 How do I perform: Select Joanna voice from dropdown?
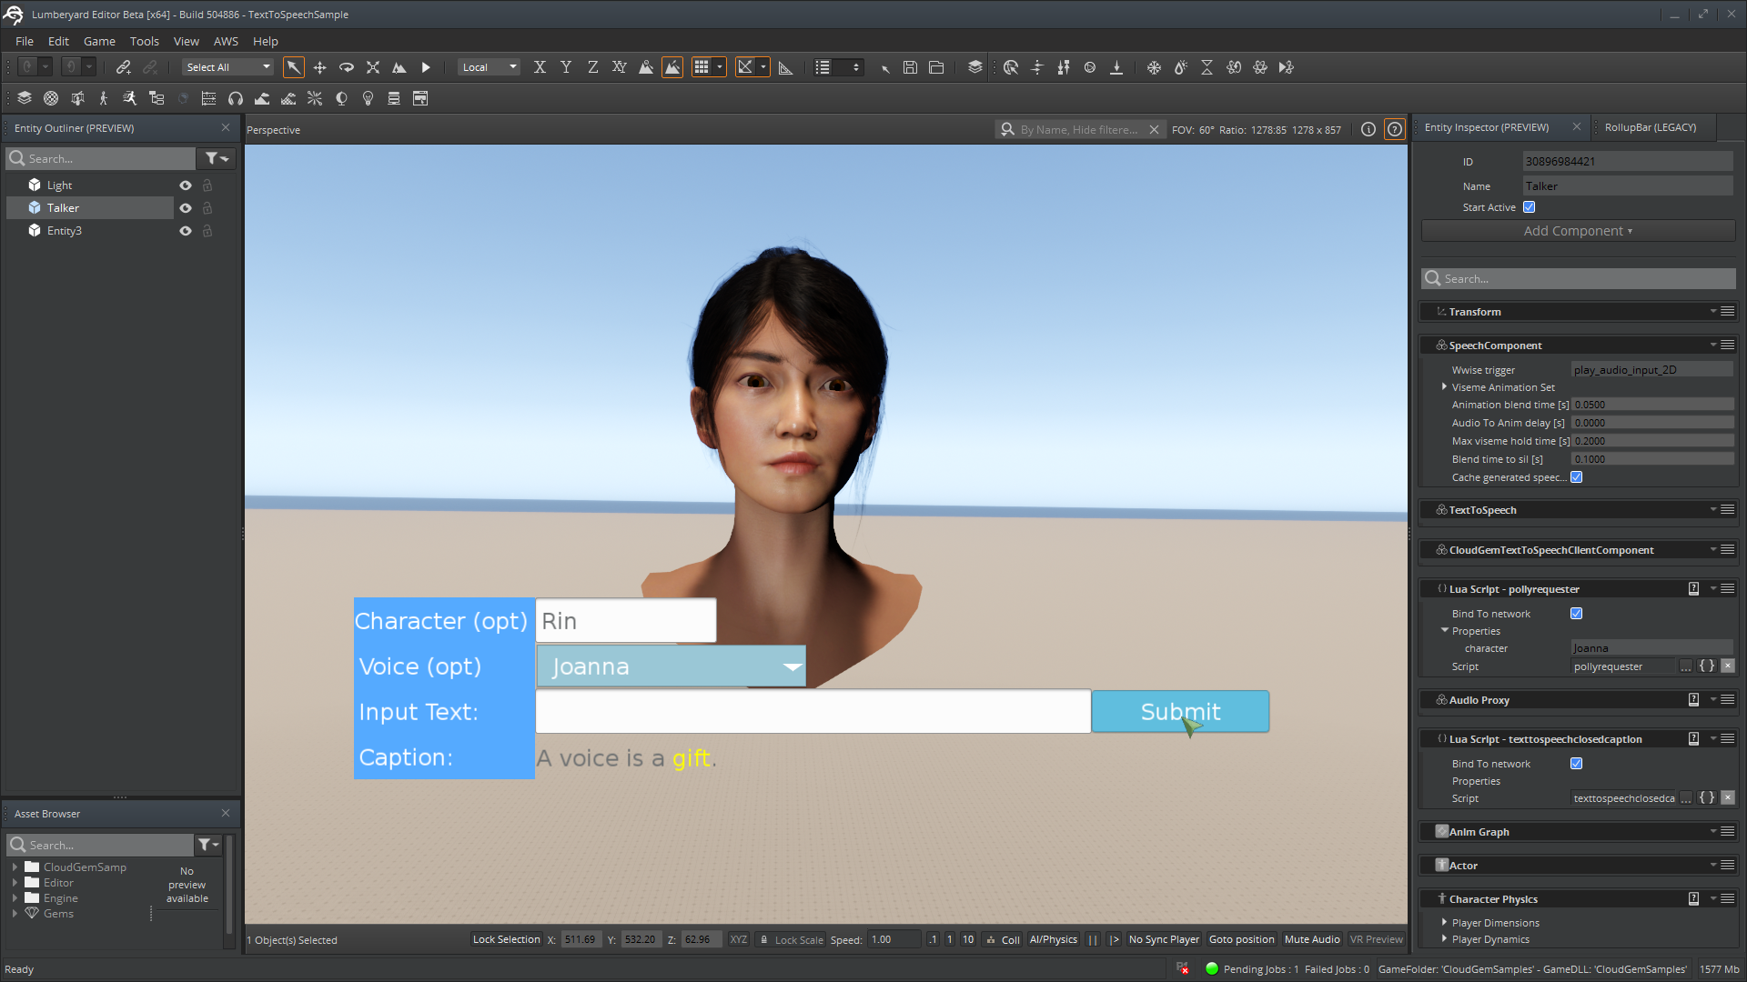(671, 666)
